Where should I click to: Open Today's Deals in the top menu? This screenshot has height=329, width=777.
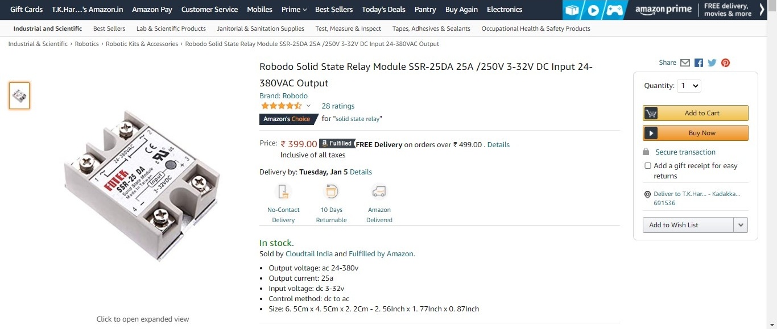point(383,10)
